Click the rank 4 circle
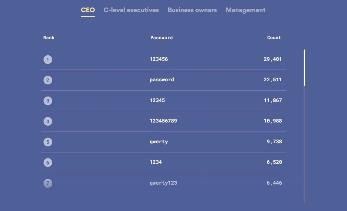The height and width of the screenshot is (211, 347). point(48,121)
